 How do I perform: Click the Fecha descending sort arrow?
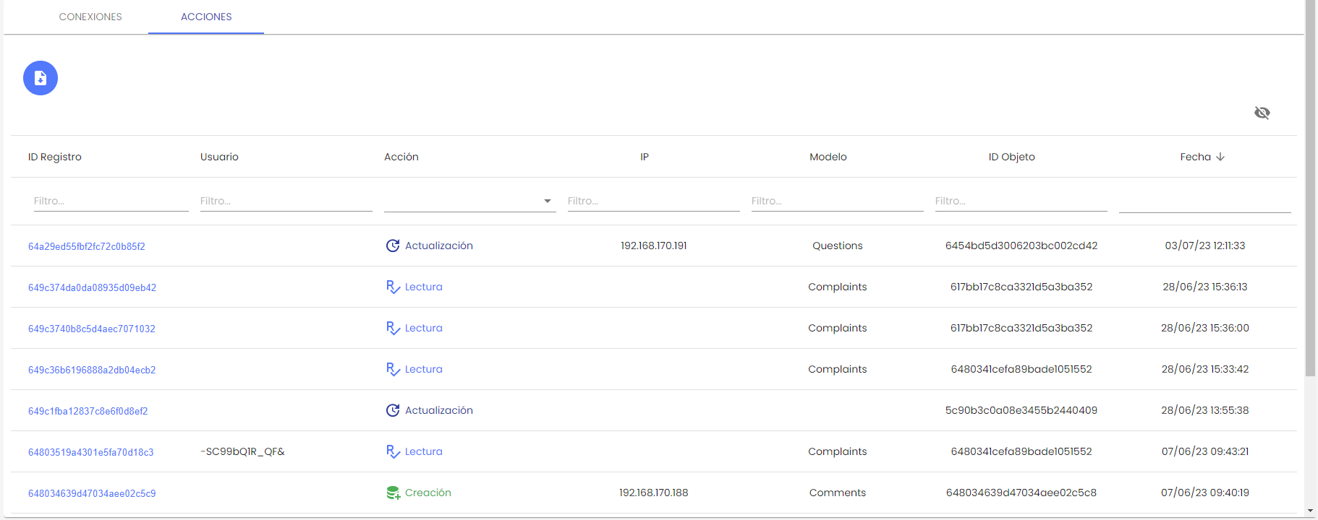pyautogui.click(x=1220, y=157)
